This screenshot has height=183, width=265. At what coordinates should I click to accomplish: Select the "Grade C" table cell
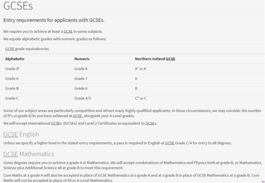12,98
